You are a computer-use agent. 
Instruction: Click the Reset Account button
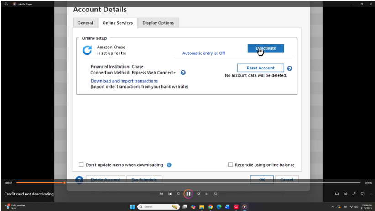pos(260,68)
